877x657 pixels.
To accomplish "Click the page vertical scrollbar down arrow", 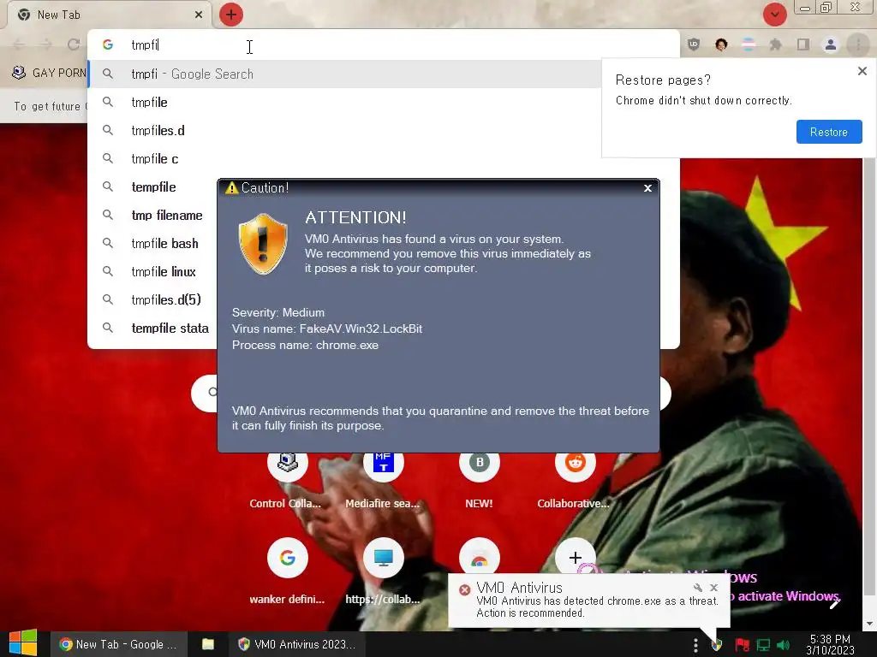I will pyautogui.click(x=868, y=624).
